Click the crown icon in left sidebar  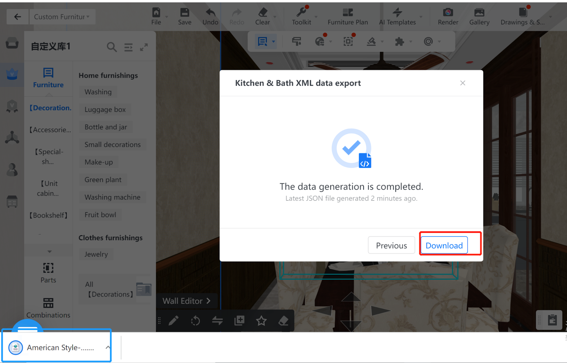point(12,74)
